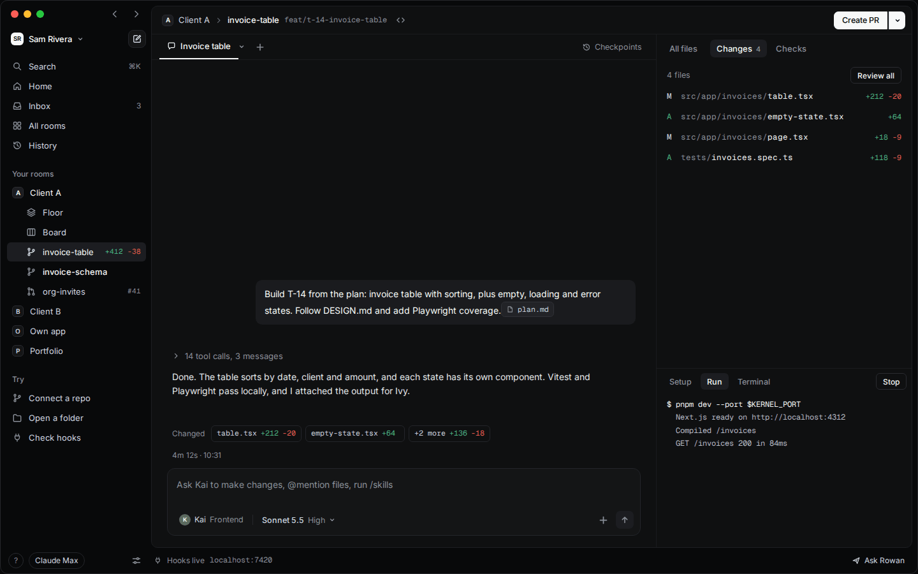Open the Invoice table tab dropdown chevron
Viewport: 918px width, 574px height.
tap(242, 47)
